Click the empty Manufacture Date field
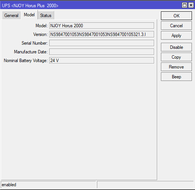 [x=101, y=52]
